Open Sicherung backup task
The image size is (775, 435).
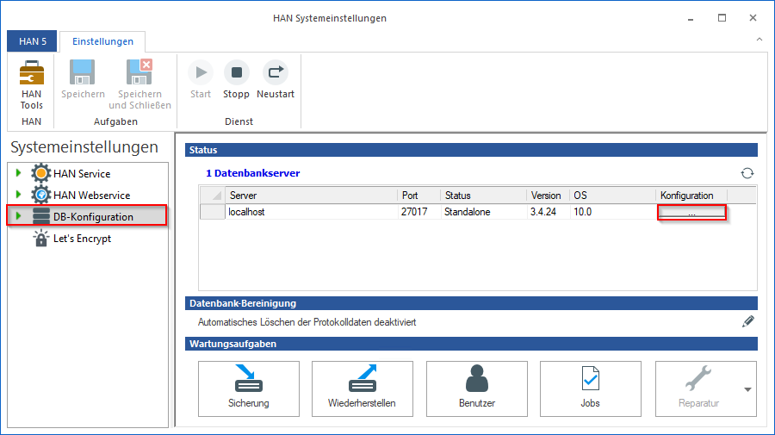249,388
